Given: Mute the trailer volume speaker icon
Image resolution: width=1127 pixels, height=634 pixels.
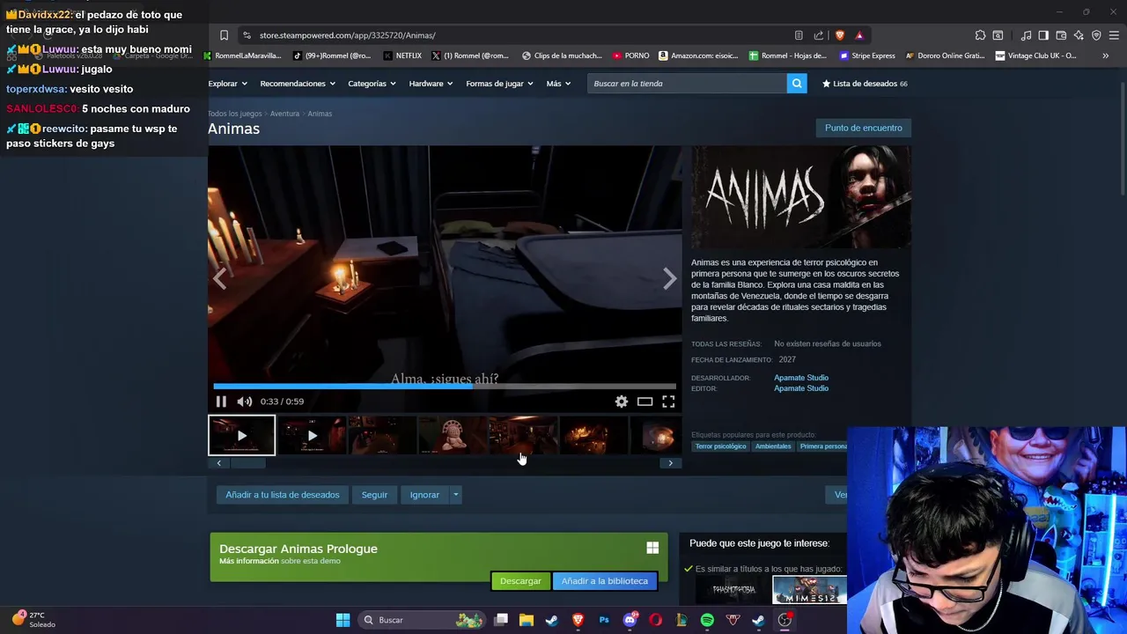Looking at the screenshot, I should (x=245, y=402).
